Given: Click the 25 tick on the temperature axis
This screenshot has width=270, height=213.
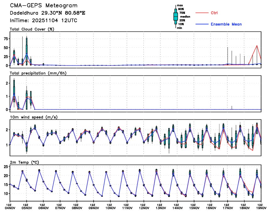Looking at the screenshot, I should pyautogui.click(x=6, y=167).
